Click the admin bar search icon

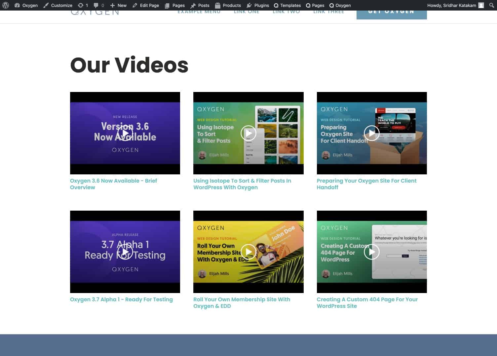click(x=491, y=5)
